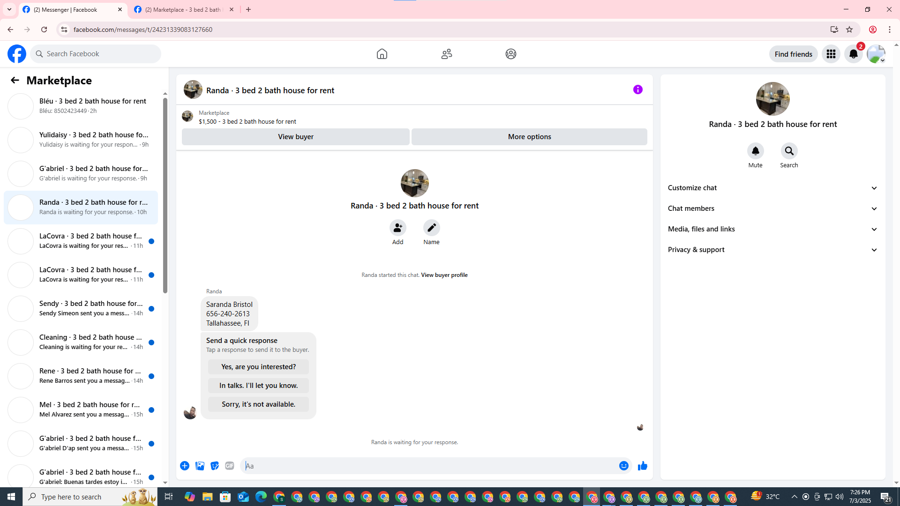Viewport: 900px width, 506px height.
Task: Click the purple conversation information icon
Action: 637,89
